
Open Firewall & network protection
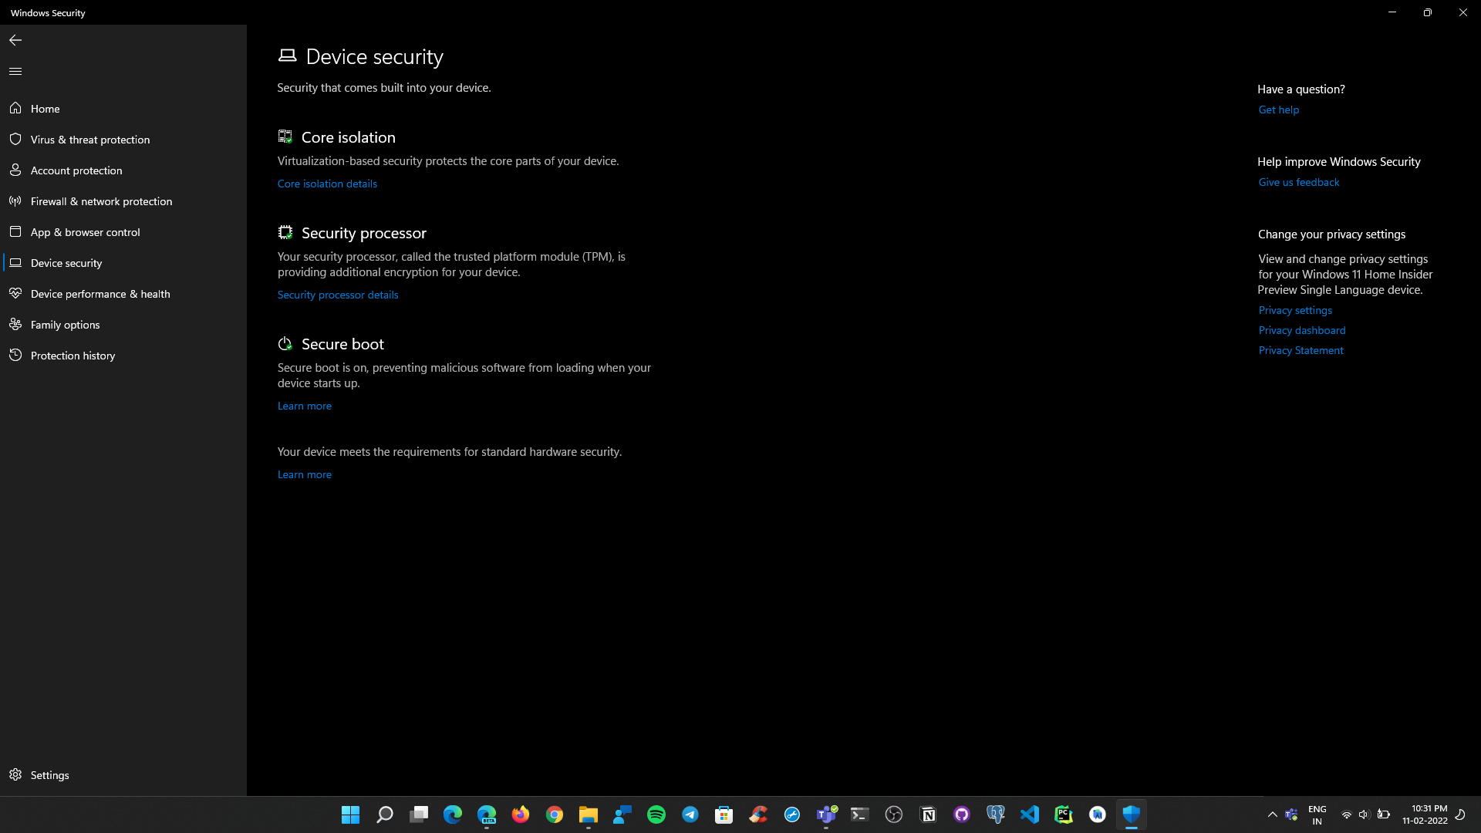[101, 201]
